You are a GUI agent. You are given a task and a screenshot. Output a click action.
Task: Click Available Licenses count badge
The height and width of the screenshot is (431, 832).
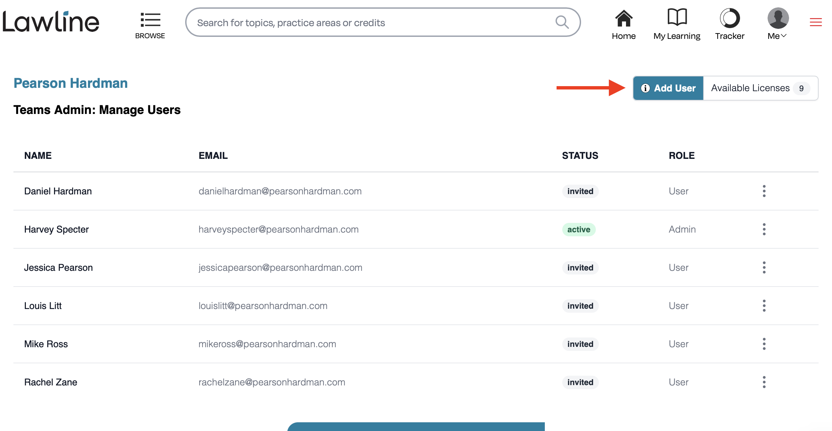(801, 88)
